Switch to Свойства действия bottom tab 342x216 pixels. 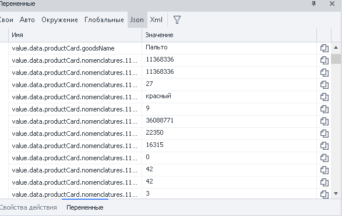pos(29,207)
